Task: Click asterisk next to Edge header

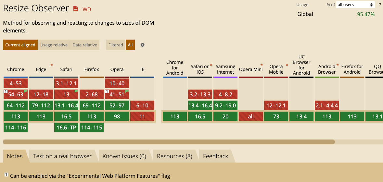Action: click(52, 65)
